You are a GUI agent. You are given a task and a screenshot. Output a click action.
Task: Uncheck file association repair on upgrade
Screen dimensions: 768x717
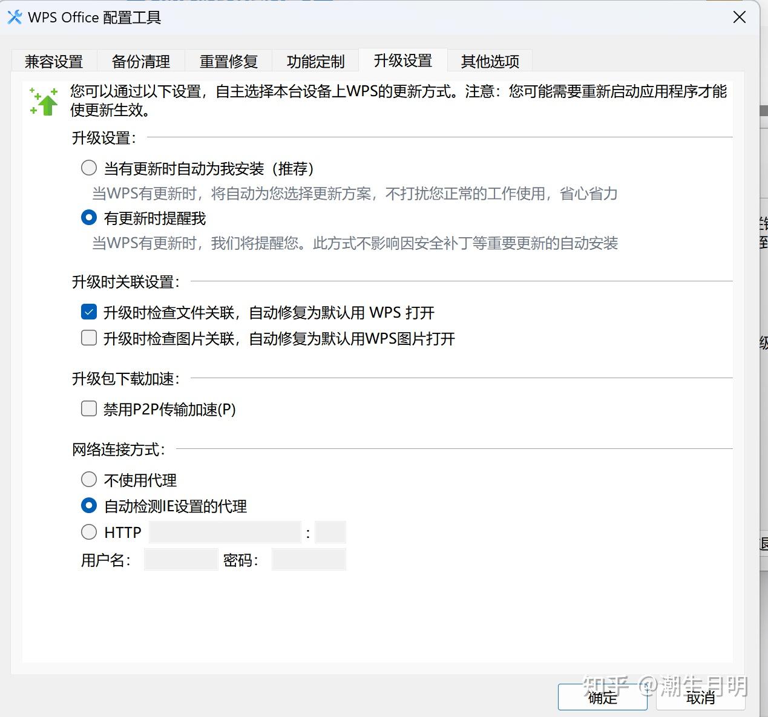[89, 311]
